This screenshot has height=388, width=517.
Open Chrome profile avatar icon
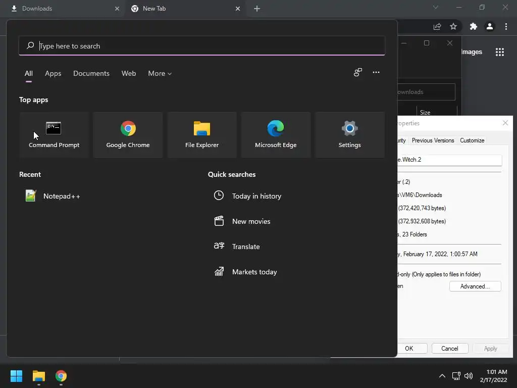(x=490, y=26)
